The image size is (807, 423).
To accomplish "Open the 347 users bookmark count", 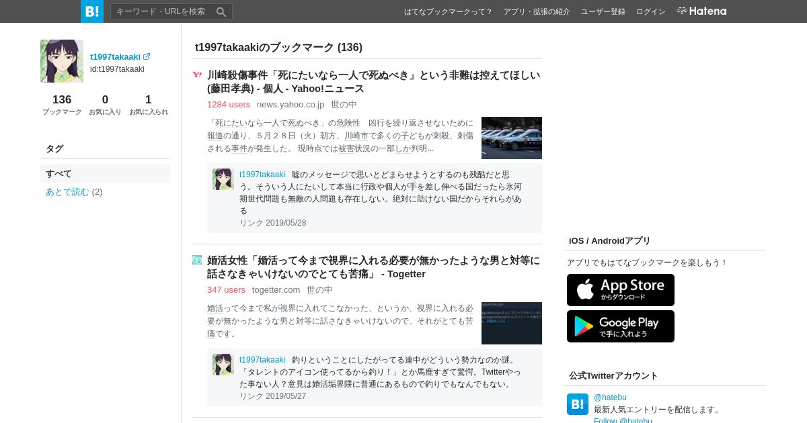I will coord(226,289).
